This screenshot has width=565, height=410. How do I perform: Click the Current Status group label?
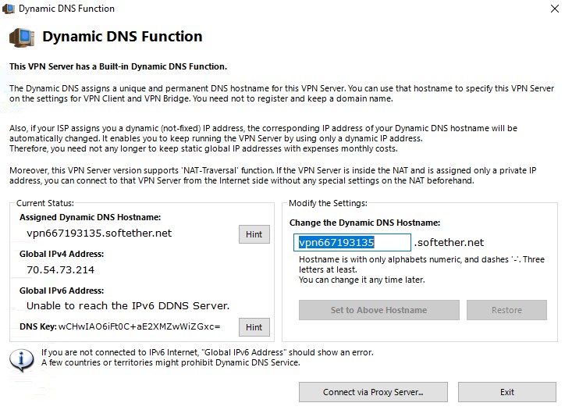click(44, 203)
